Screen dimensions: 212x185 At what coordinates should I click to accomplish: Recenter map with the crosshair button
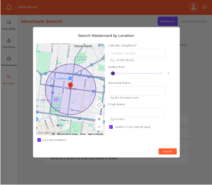[x=99, y=105]
